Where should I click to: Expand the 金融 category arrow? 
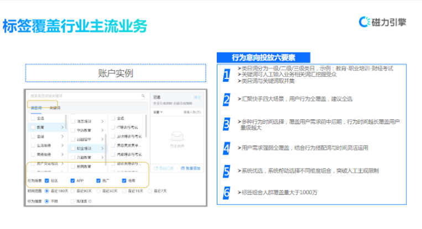tap(62, 136)
